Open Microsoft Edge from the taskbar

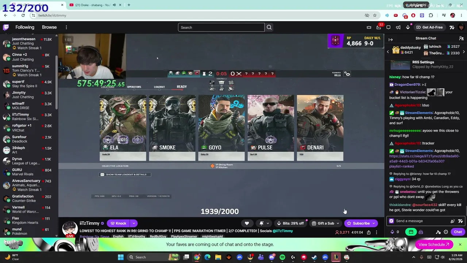[208, 257]
